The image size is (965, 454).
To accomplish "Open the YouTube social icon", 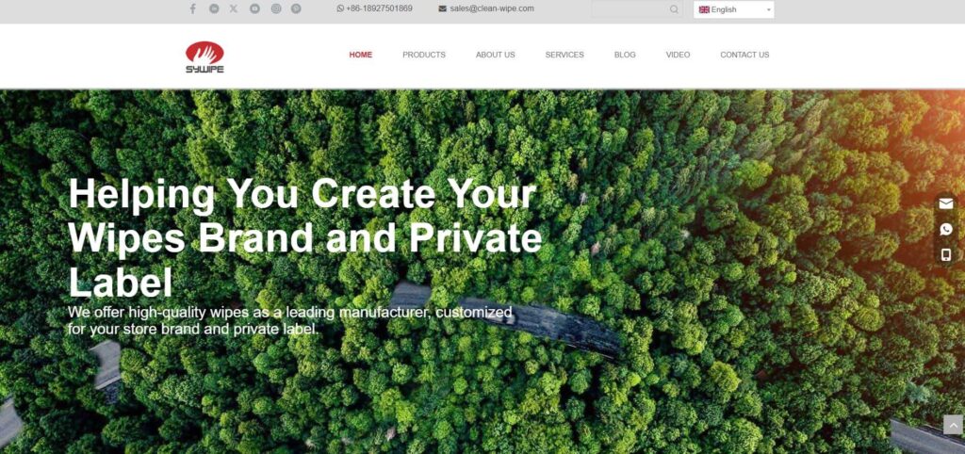I will pos(254,8).
